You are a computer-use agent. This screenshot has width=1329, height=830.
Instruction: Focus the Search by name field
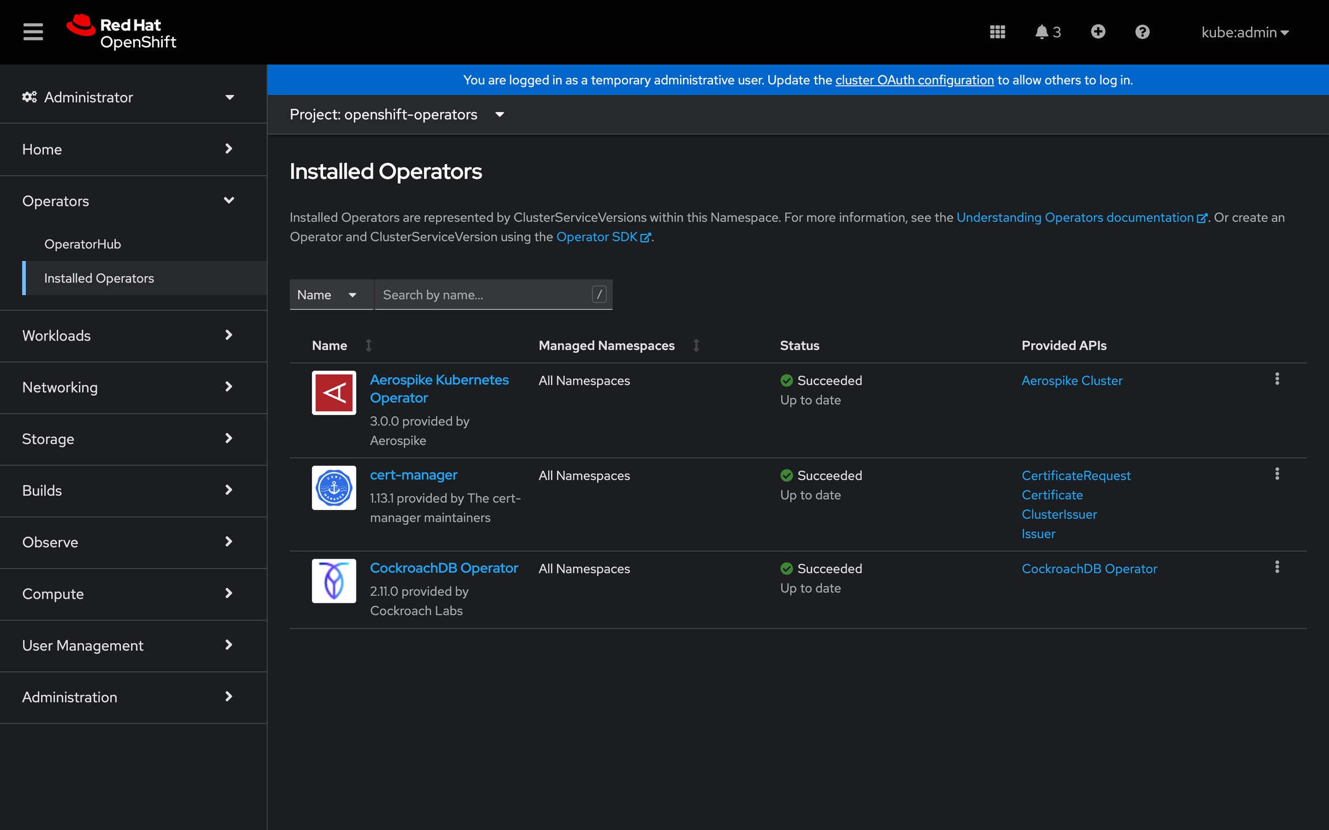click(483, 295)
